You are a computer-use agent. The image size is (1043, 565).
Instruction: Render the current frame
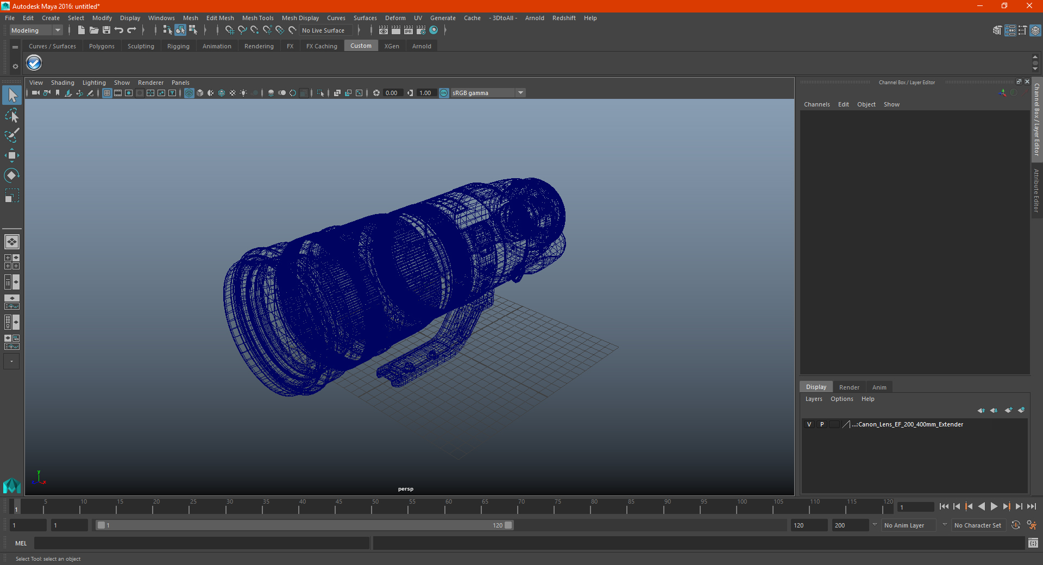[x=396, y=30]
